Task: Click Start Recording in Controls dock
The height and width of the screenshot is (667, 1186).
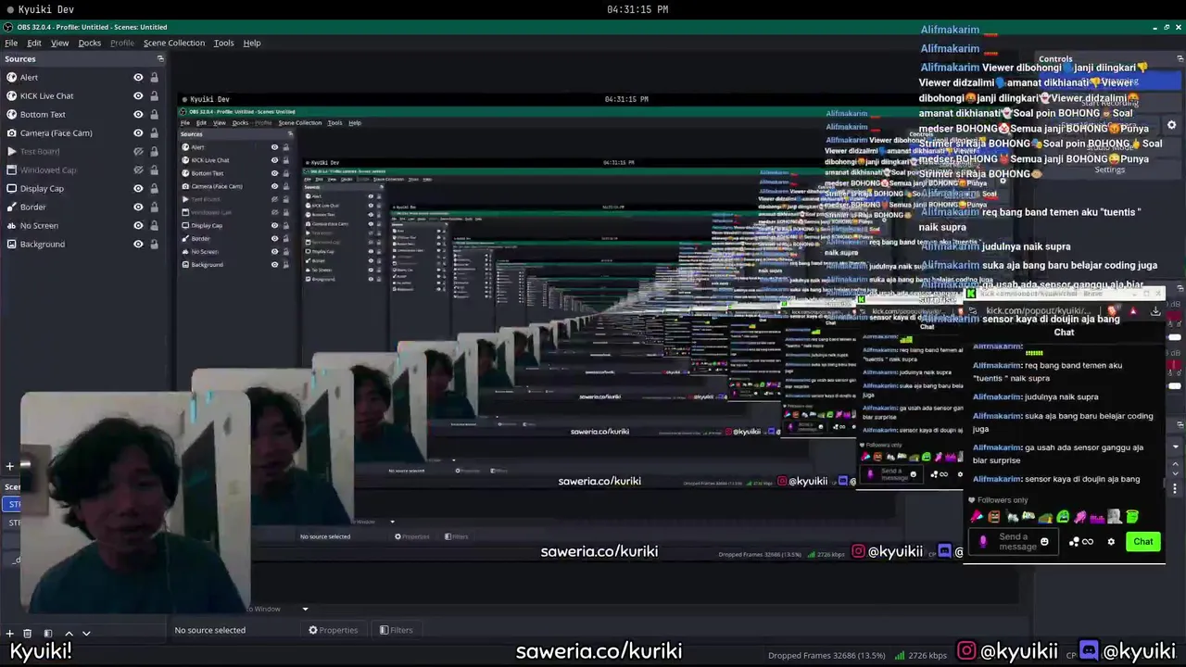Action: pyautogui.click(x=1109, y=103)
